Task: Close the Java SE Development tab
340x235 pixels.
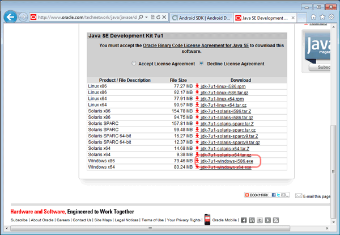Action: coord(293,18)
